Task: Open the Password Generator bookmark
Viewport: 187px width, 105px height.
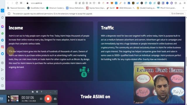Action: (17, 8)
